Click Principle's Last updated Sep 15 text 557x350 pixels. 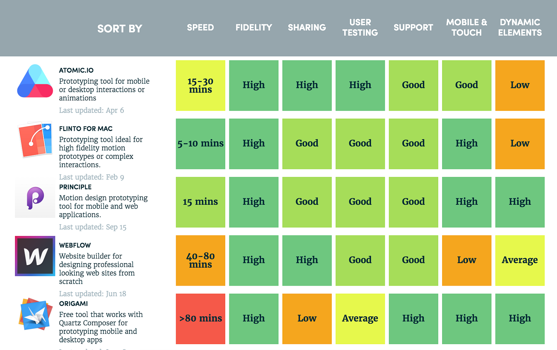tap(92, 227)
